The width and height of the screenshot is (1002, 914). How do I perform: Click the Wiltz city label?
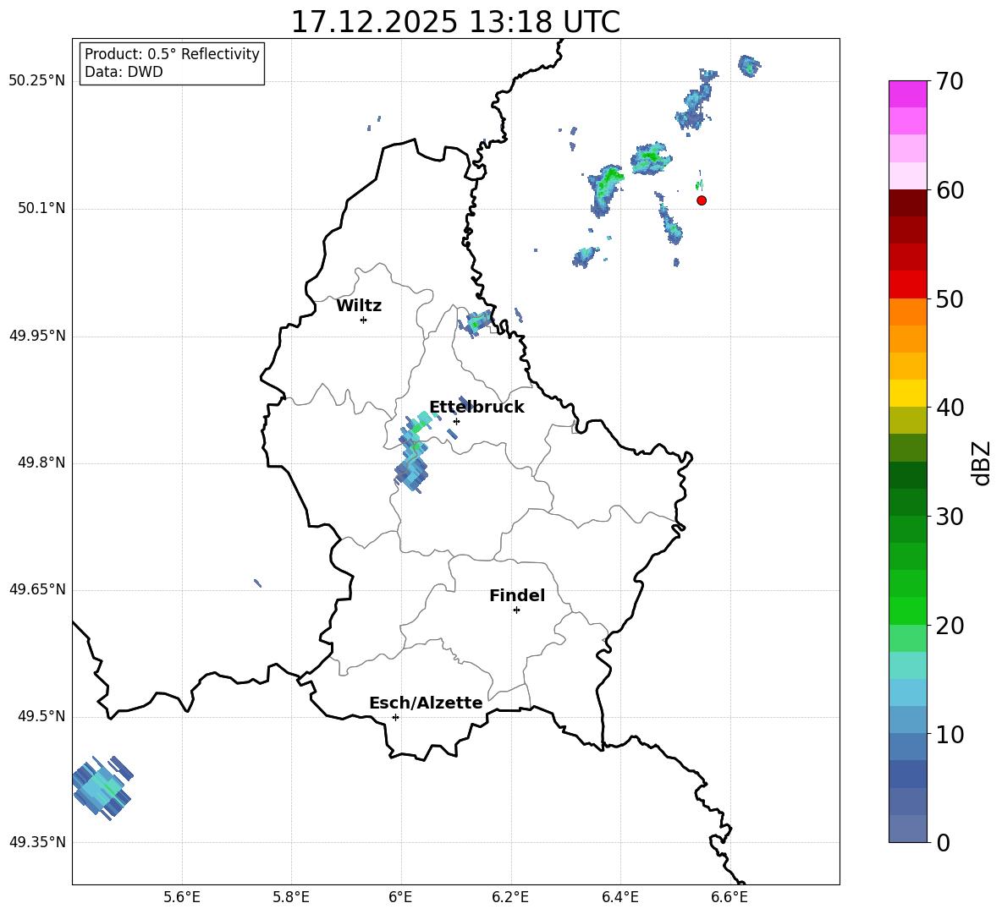[359, 306]
